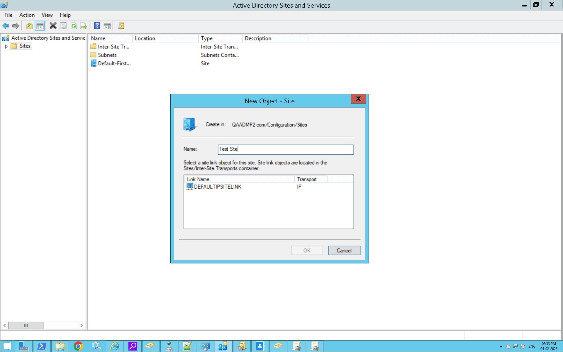Open the View menu
This screenshot has height=352, width=563.
[47, 15]
